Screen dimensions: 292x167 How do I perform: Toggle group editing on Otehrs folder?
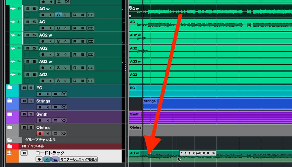point(55,134)
